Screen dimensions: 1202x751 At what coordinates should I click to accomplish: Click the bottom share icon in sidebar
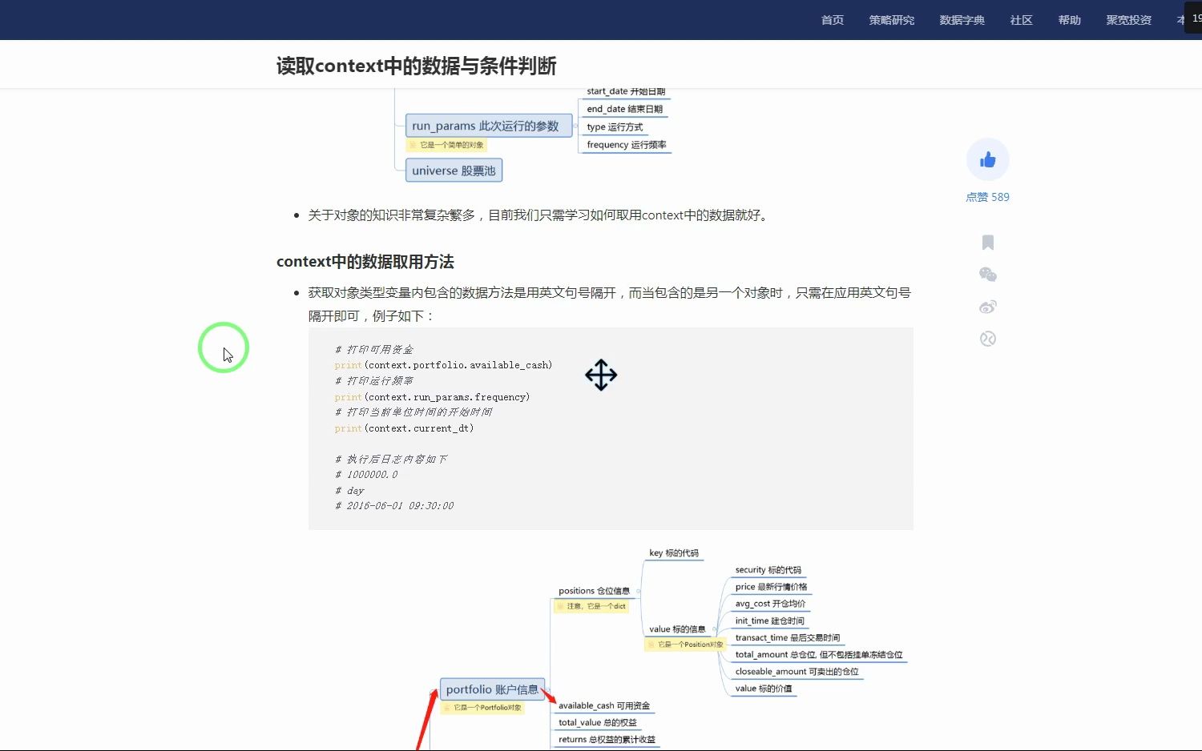[988, 339]
